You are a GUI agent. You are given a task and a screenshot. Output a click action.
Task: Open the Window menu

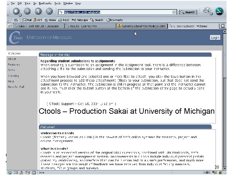(x=68, y=3)
